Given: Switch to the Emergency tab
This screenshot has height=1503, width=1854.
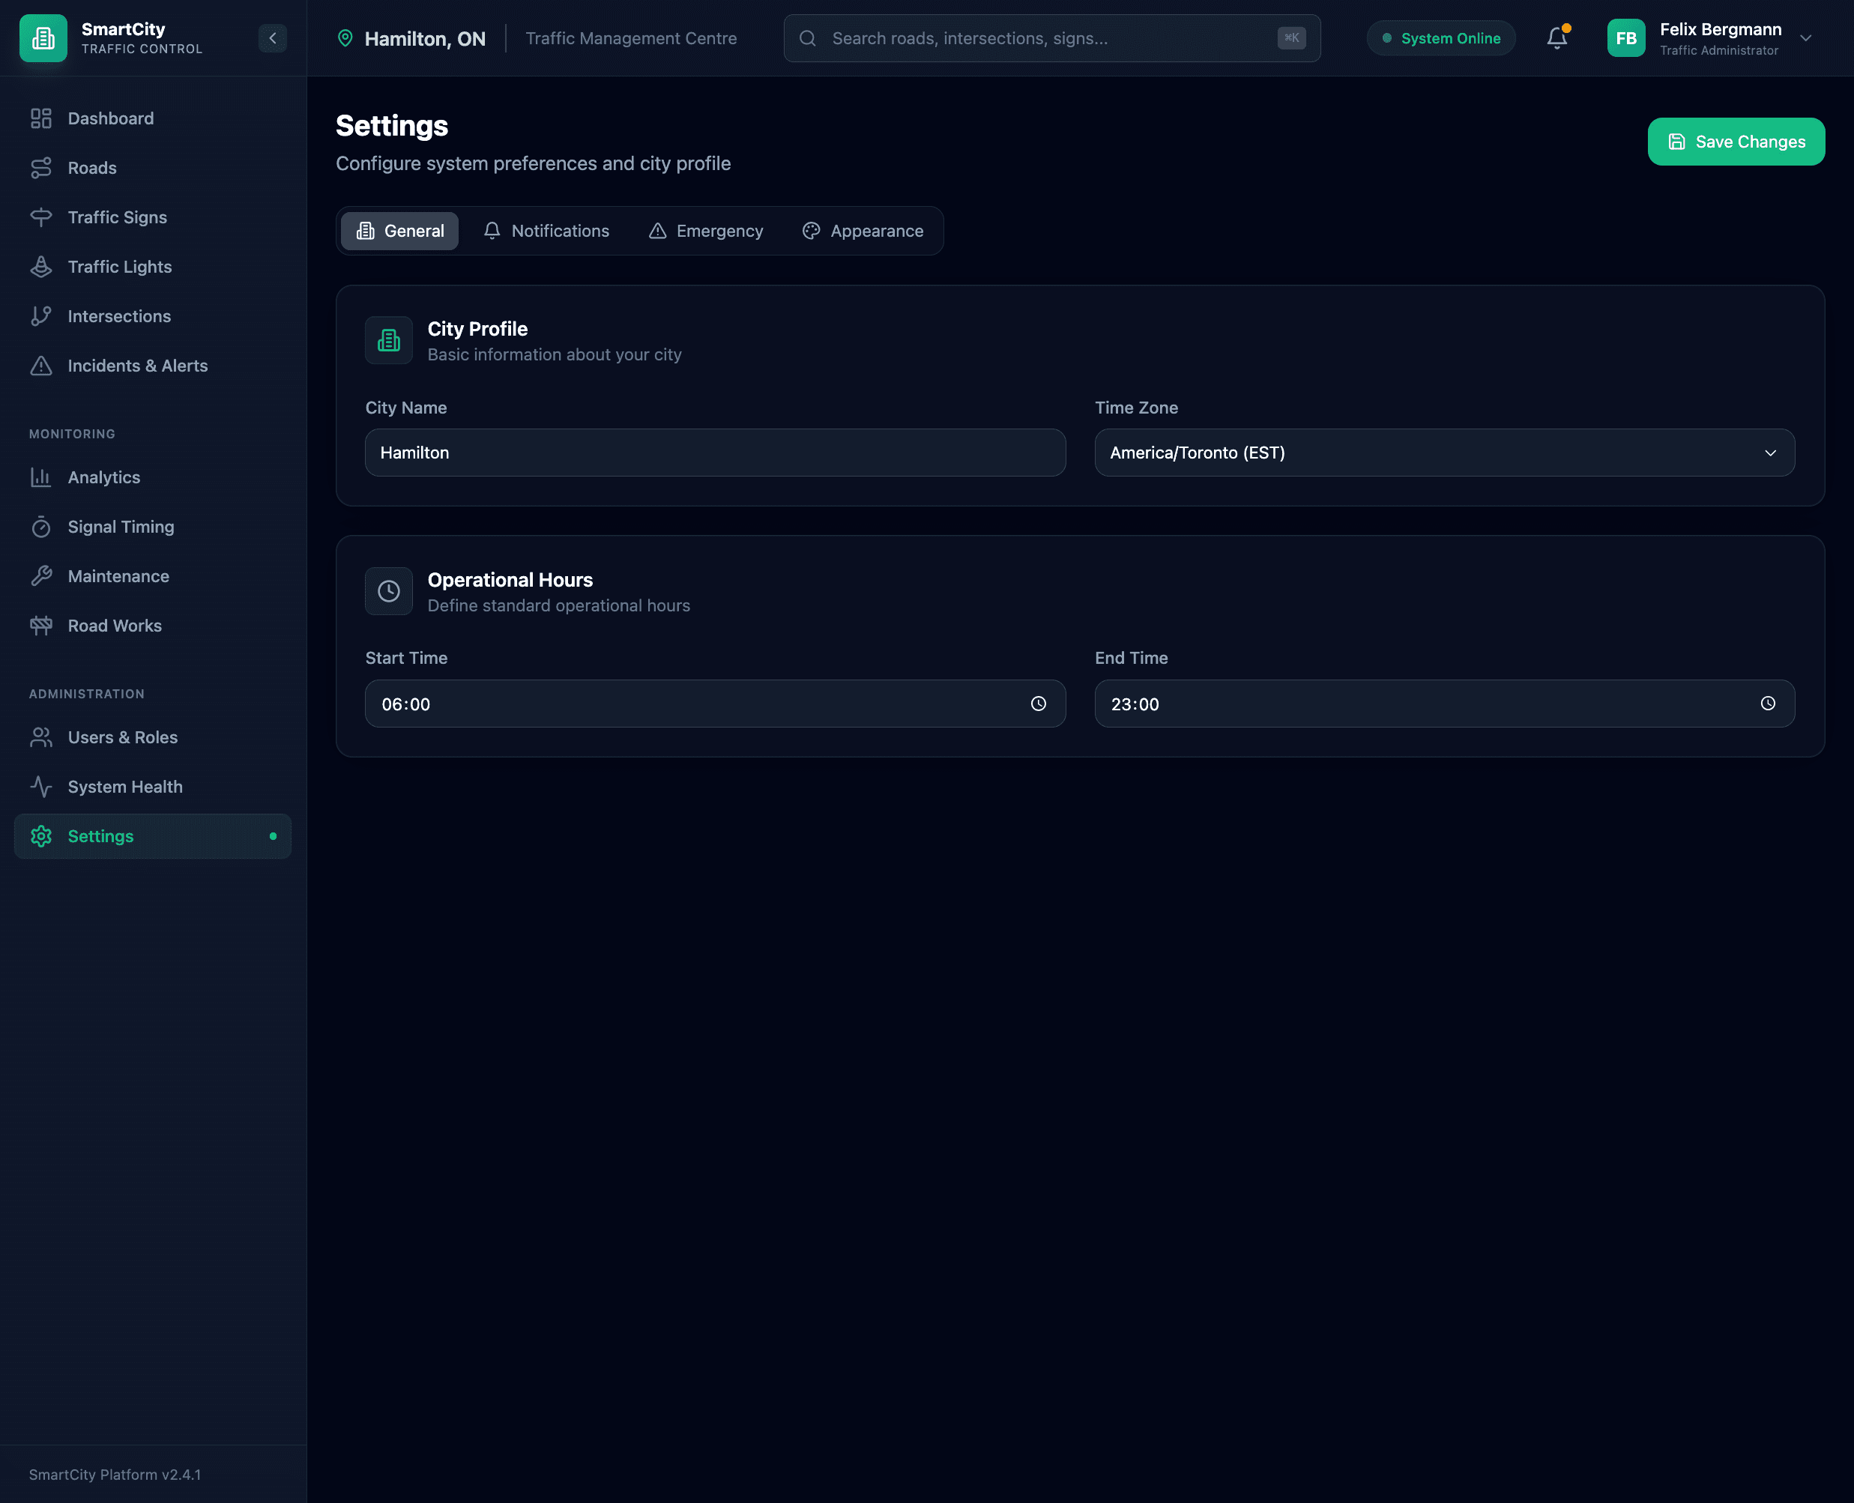Looking at the screenshot, I should click(706, 232).
